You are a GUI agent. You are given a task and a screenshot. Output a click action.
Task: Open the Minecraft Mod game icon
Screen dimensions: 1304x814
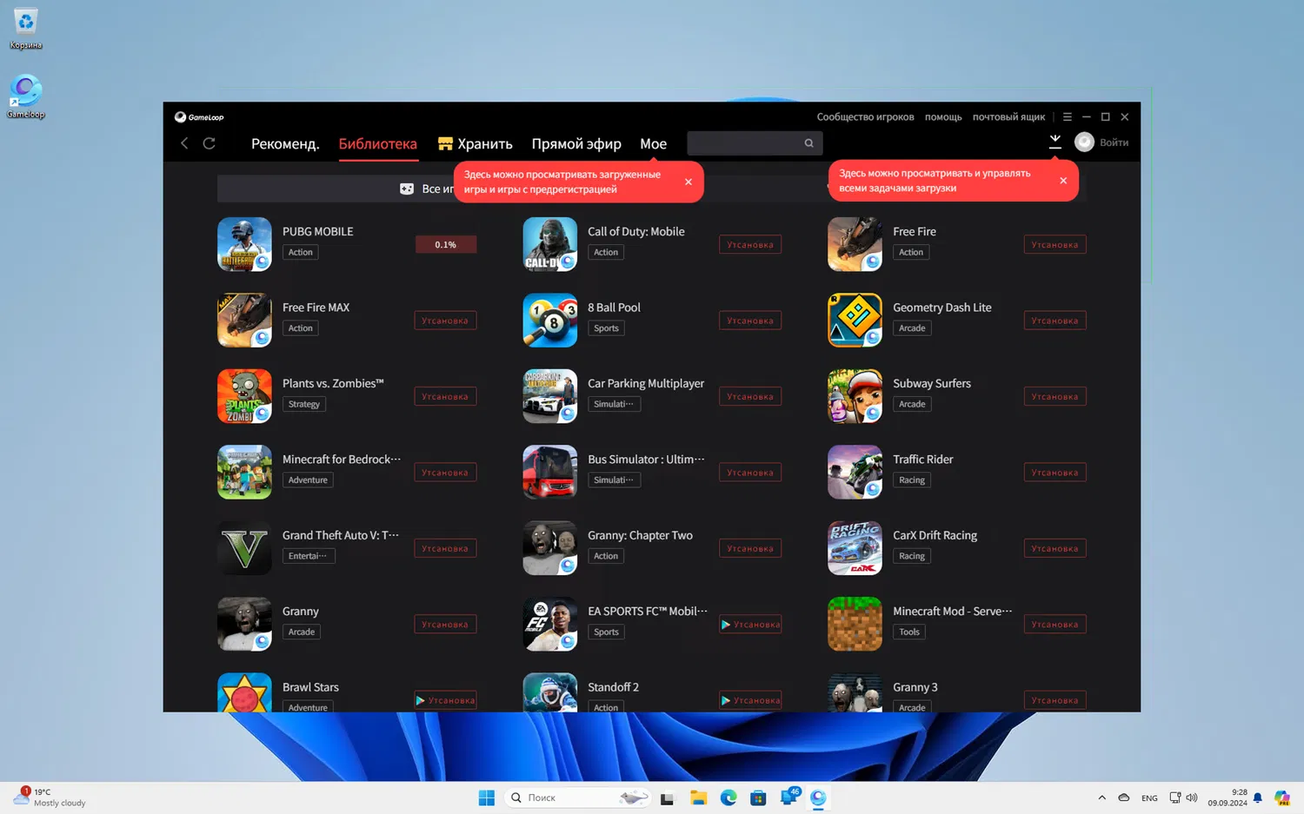[x=855, y=624]
